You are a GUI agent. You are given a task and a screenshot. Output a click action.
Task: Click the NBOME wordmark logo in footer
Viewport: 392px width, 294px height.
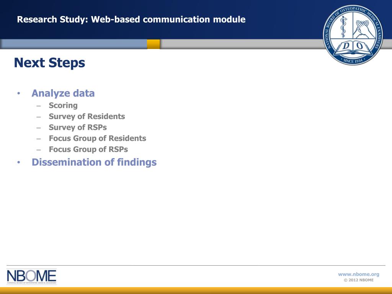tap(31, 277)
